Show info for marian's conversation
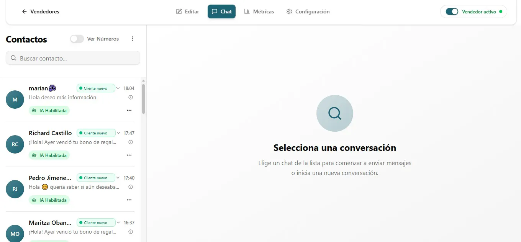Image resolution: width=521 pixels, height=242 pixels. (131, 97)
